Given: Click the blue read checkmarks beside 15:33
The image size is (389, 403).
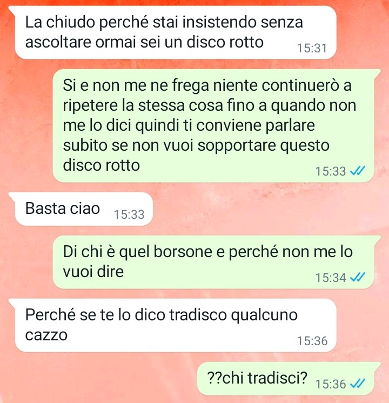Looking at the screenshot, I should (358, 171).
